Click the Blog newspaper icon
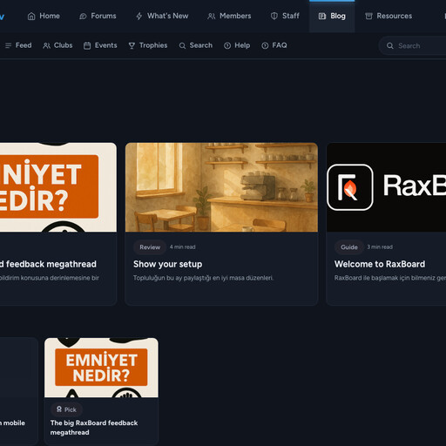The width and height of the screenshot is (446, 446). pyautogui.click(x=322, y=17)
